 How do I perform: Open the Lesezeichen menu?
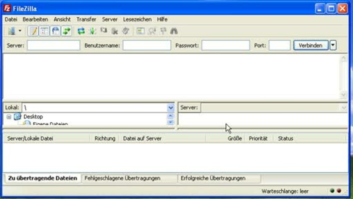pyautogui.click(x=137, y=19)
